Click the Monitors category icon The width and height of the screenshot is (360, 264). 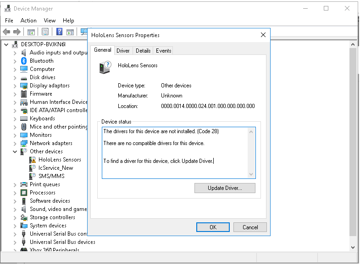pyautogui.click(x=24, y=135)
